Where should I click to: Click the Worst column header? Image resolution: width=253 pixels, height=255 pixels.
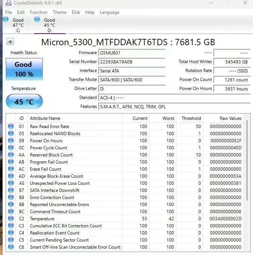click(x=163, y=118)
